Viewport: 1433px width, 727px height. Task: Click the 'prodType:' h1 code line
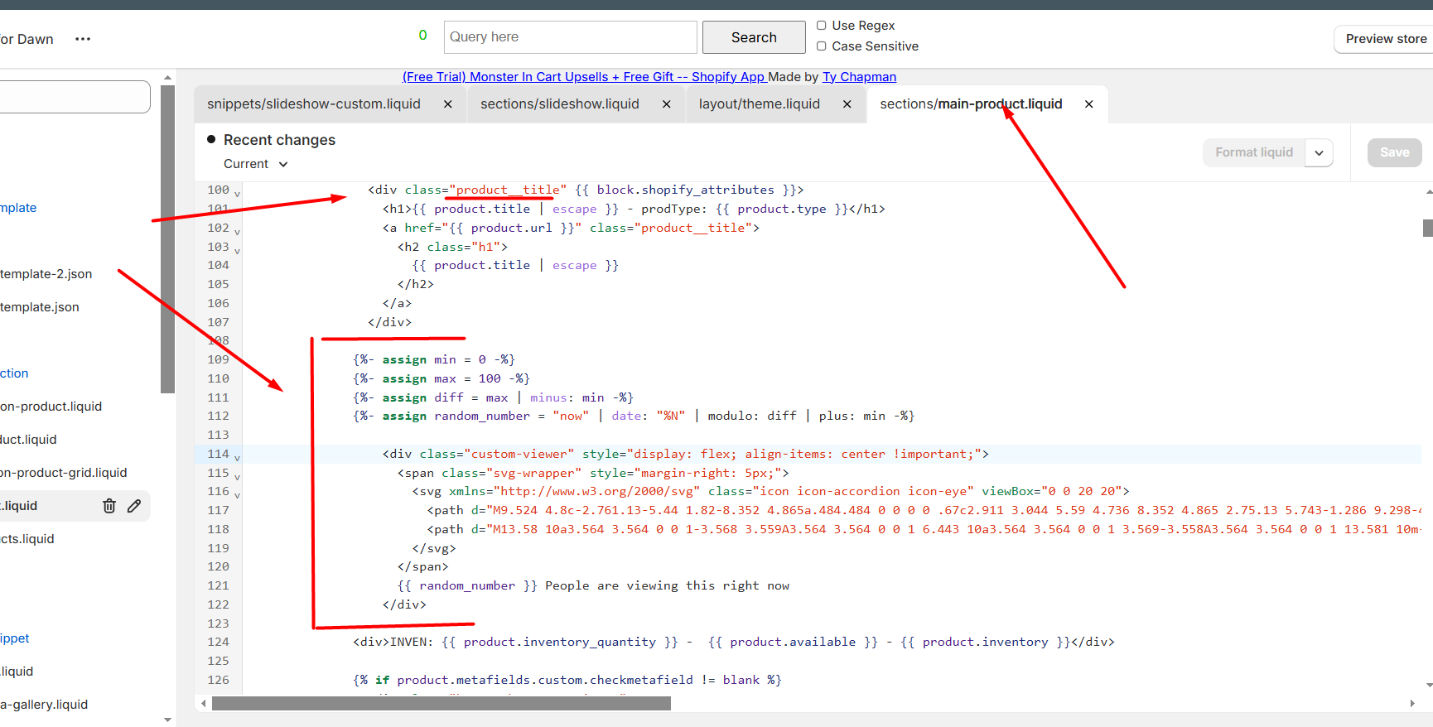pos(634,209)
